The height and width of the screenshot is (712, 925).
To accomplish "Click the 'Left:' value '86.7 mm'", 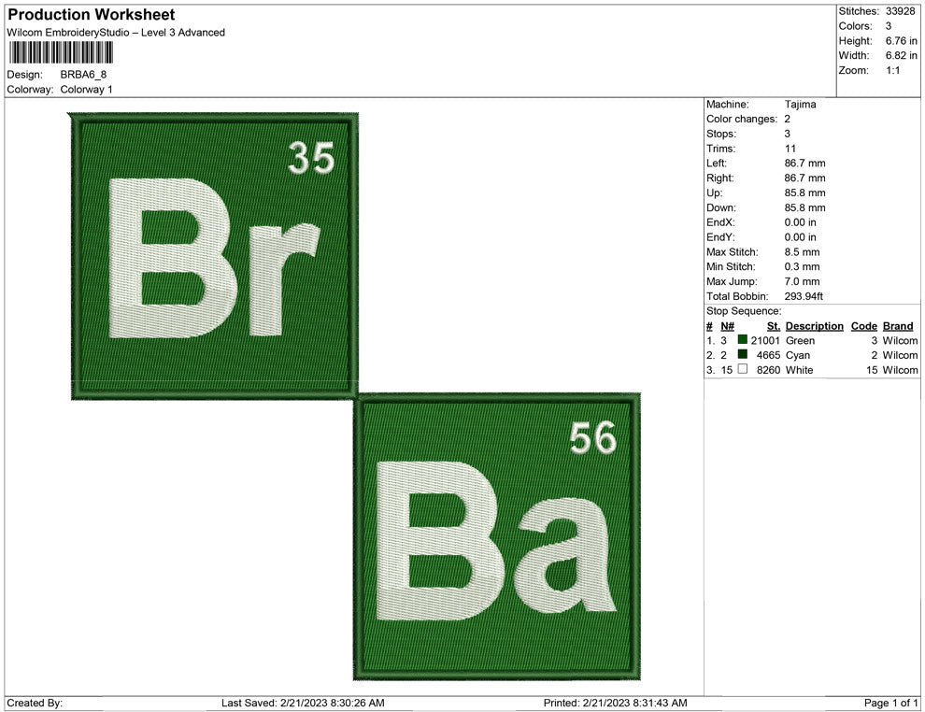I will 805,163.
